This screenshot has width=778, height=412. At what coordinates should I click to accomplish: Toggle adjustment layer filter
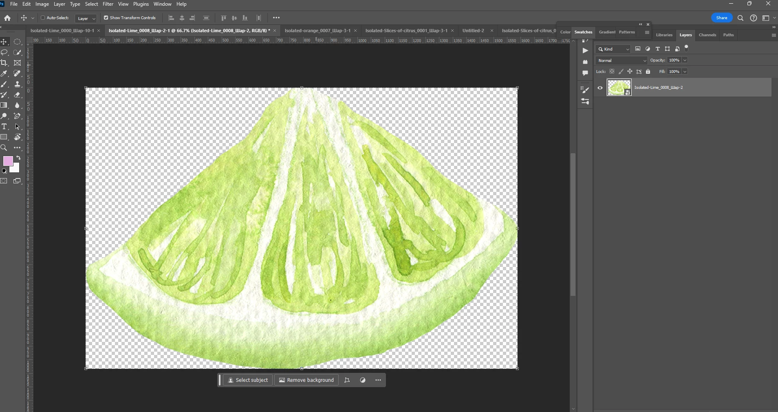pyautogui.click(x=648, y=49)
